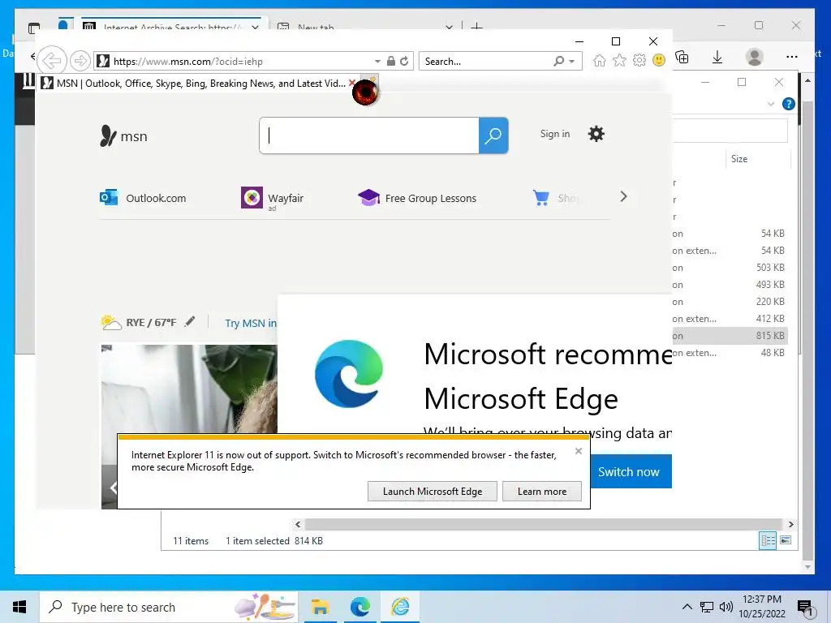The width and height of the screenshot is (831, 623).
Task: Sort by Size column in File Explorer
Action: click(739, 158)
